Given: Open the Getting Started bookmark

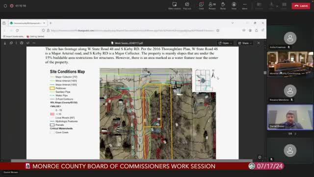Looking at the screenshot, I should [x=35, y=36].
